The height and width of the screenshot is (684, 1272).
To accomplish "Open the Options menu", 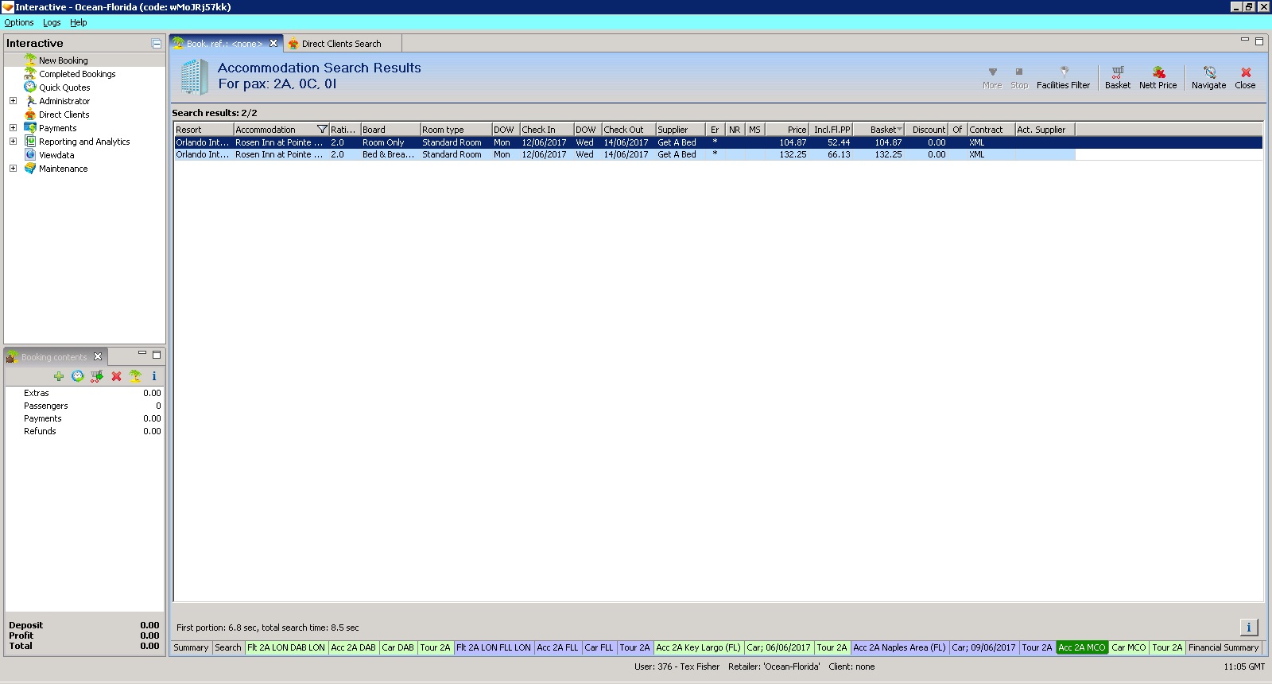I will (x=19, y=22).
